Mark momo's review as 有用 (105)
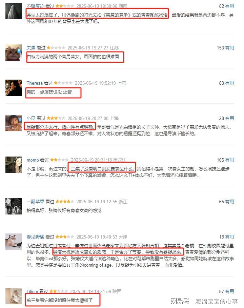 229,160
